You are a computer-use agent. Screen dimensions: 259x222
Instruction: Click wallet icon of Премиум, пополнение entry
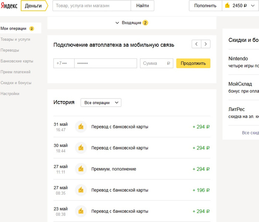[x=81, y=169]
